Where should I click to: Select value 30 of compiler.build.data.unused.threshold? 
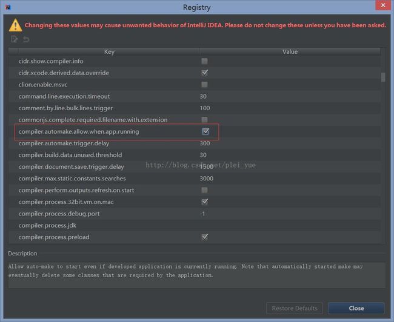(x=203, y=155)
